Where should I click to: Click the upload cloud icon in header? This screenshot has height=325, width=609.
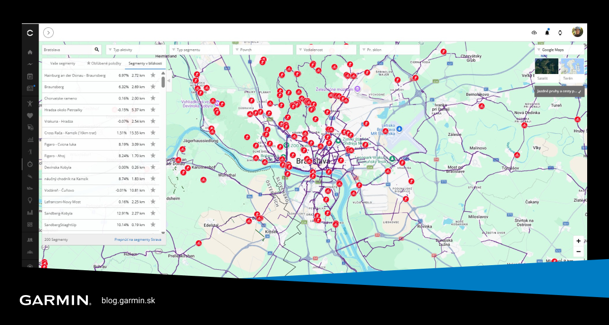pos(534,32)
